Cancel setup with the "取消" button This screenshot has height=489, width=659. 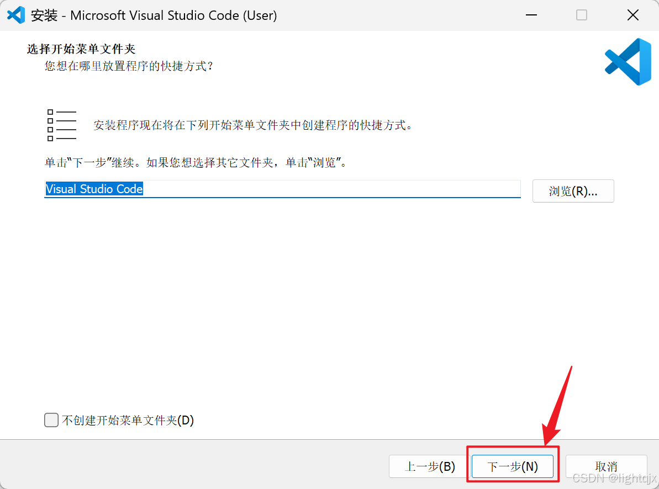[606, 466]
